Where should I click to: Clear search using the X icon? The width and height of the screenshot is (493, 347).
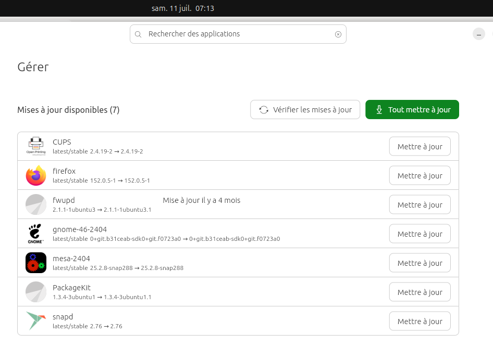[x=338, y=34]
